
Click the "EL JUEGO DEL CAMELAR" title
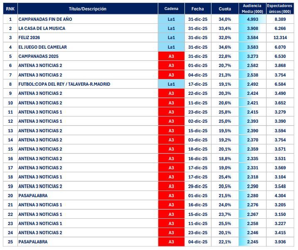click(42, 47)
